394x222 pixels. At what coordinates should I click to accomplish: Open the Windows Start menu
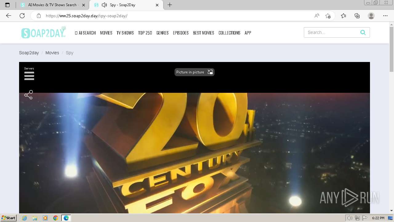tap(9, 218)
